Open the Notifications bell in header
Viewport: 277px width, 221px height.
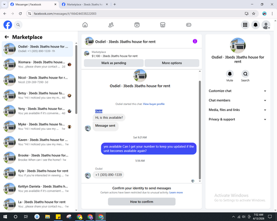pyautogui.click(x=255, y=25)
